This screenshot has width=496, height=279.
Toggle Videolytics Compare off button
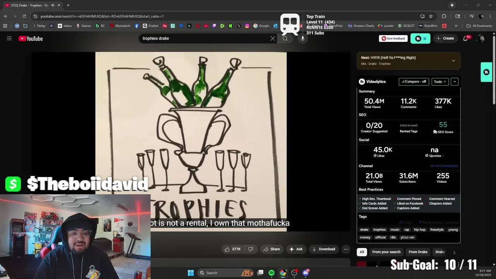[x=414, y=82]
